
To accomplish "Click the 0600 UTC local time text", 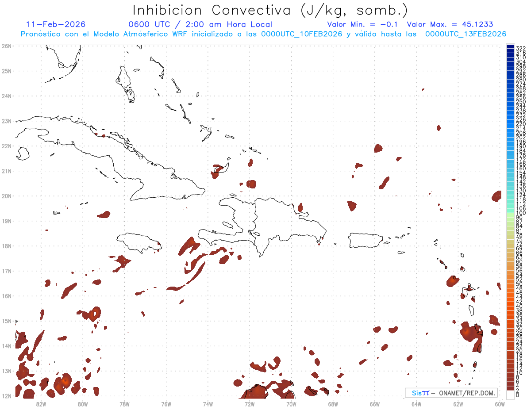I will pos(200,24).
